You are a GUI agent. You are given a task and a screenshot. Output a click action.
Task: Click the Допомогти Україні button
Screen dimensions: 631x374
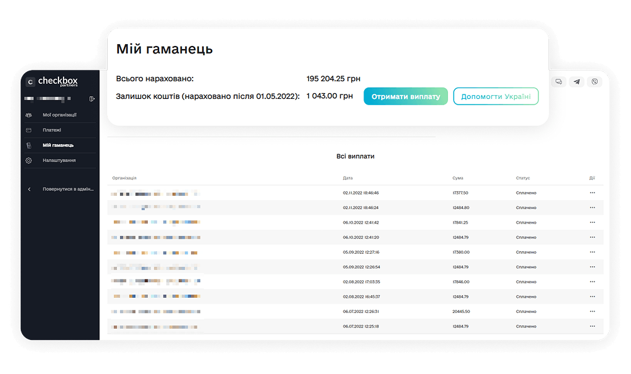coord(496,97)
